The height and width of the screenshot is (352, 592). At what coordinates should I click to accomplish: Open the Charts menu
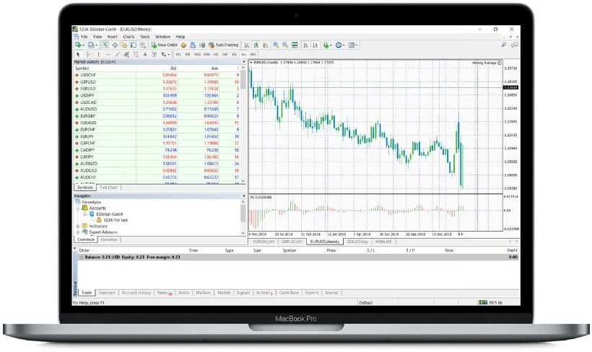(129, 37)
